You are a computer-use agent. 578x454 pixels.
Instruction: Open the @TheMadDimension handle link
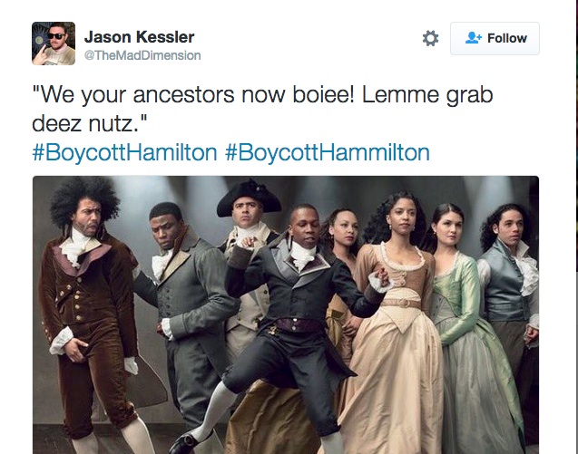point(142,55)
